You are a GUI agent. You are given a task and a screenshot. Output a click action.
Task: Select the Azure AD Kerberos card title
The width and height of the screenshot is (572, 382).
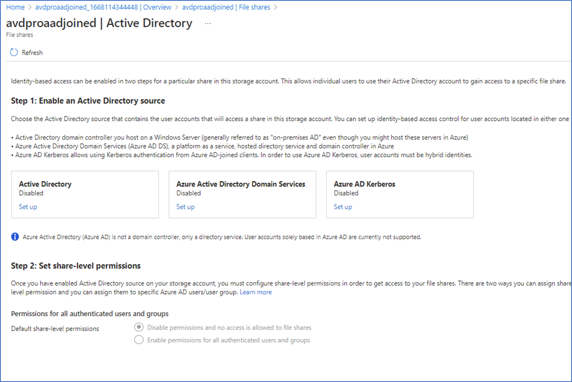[365, 184]
